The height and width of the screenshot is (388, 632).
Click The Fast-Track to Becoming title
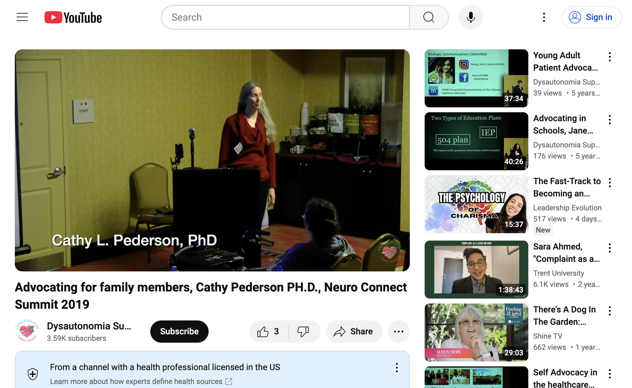click(x=567, y=187)
